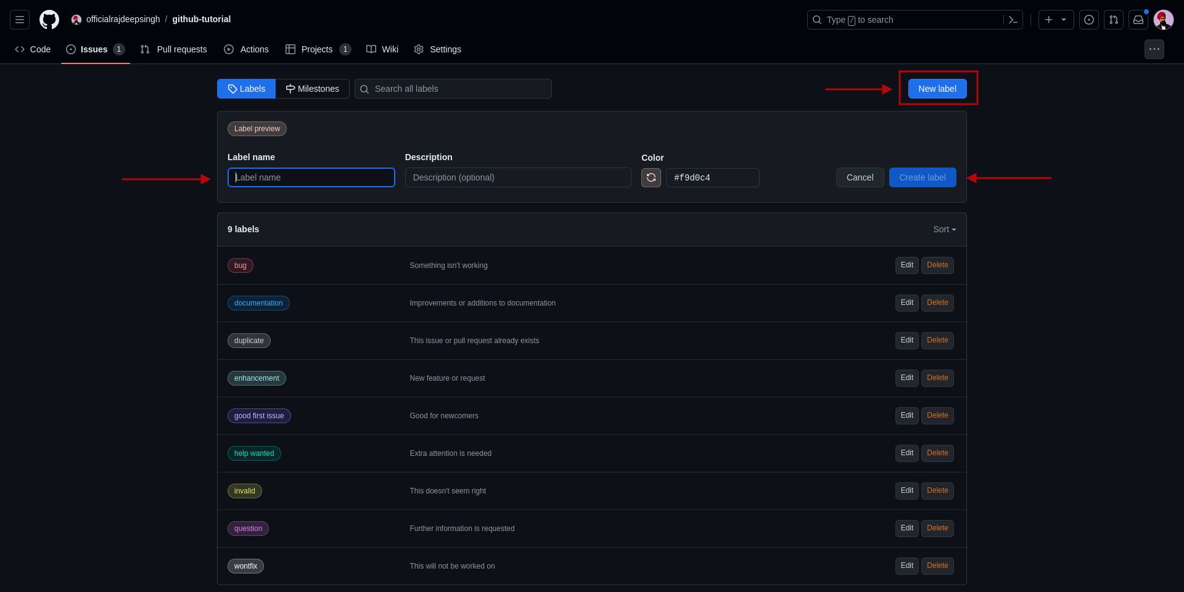Focus the Label name input

[x=311, y=177]
